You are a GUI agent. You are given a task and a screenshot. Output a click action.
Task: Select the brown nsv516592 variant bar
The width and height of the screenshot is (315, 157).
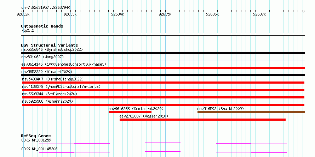tap(251, 112)
